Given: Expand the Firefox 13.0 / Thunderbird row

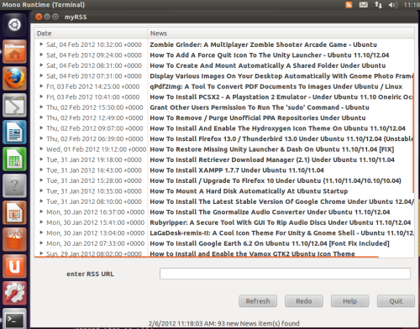Looking at the screenshot, I should coord(41,138).
